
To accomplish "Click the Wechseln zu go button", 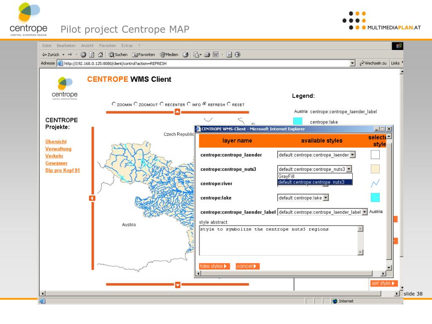I will [373, 63].
